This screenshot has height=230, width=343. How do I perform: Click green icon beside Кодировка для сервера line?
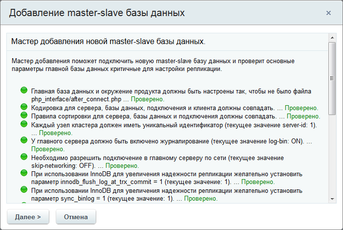point(24,107)
